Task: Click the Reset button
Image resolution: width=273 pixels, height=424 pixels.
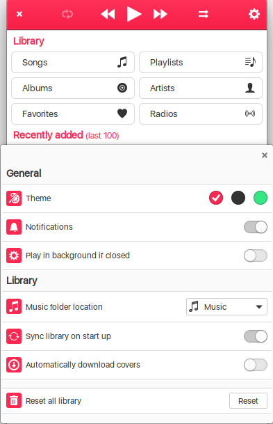Action: click(248, 401)
